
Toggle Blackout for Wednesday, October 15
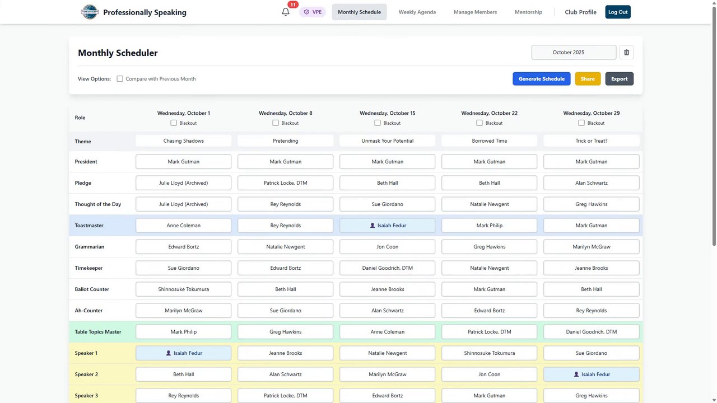pyautogui.click(x=378, y=123)
